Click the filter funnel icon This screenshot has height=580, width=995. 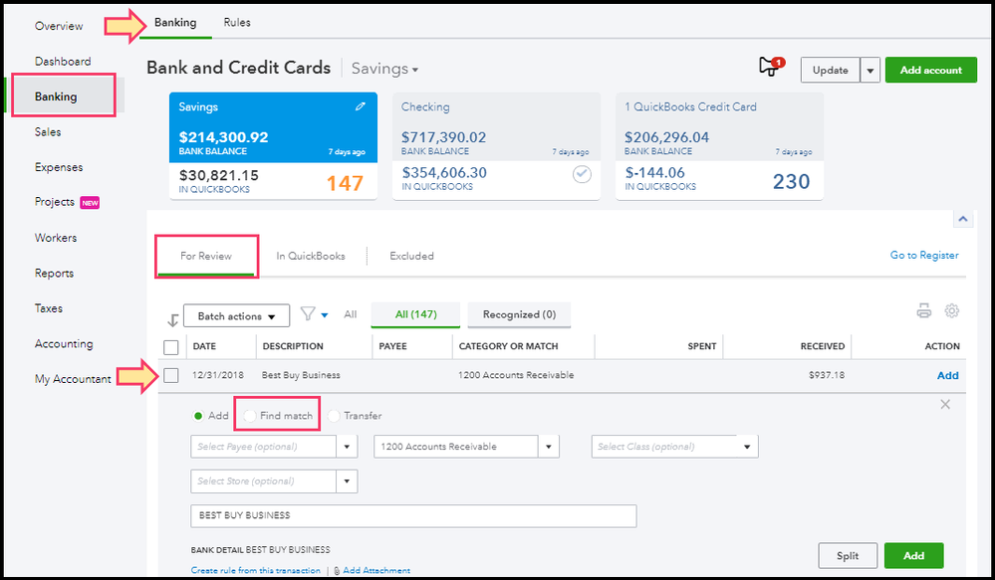(308, 313)
